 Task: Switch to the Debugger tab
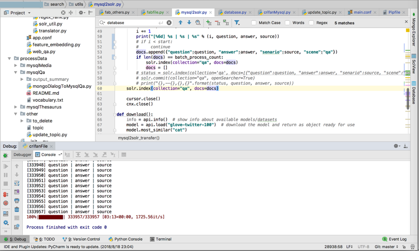pos(22,155)
